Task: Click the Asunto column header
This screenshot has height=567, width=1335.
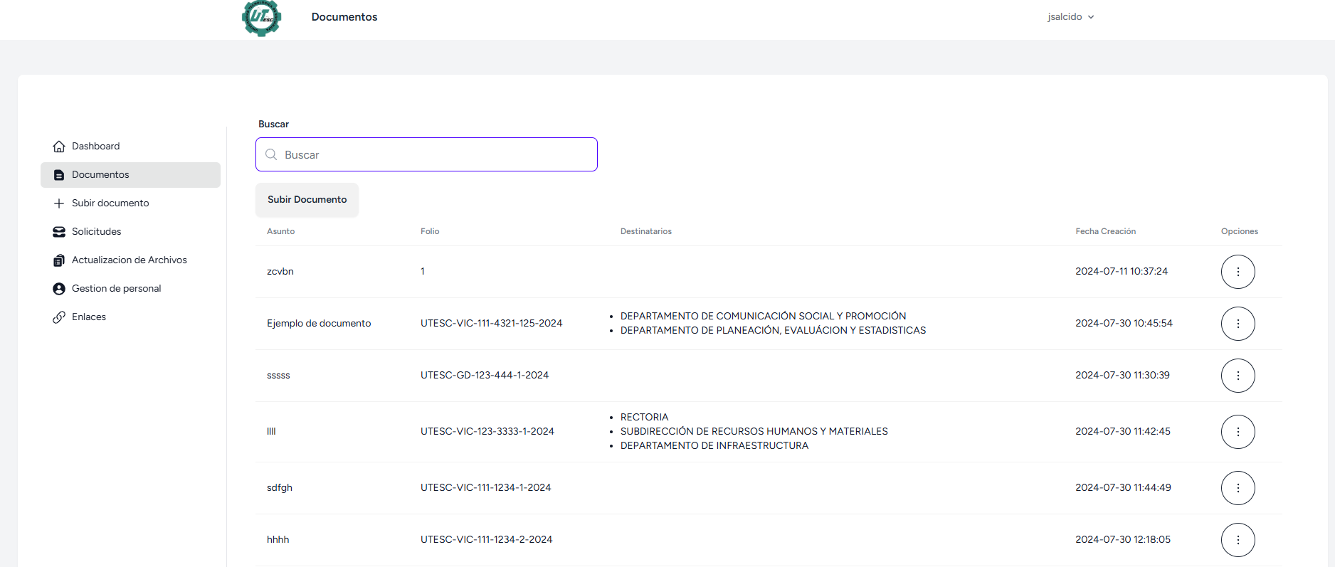Action: coord(280,231)
